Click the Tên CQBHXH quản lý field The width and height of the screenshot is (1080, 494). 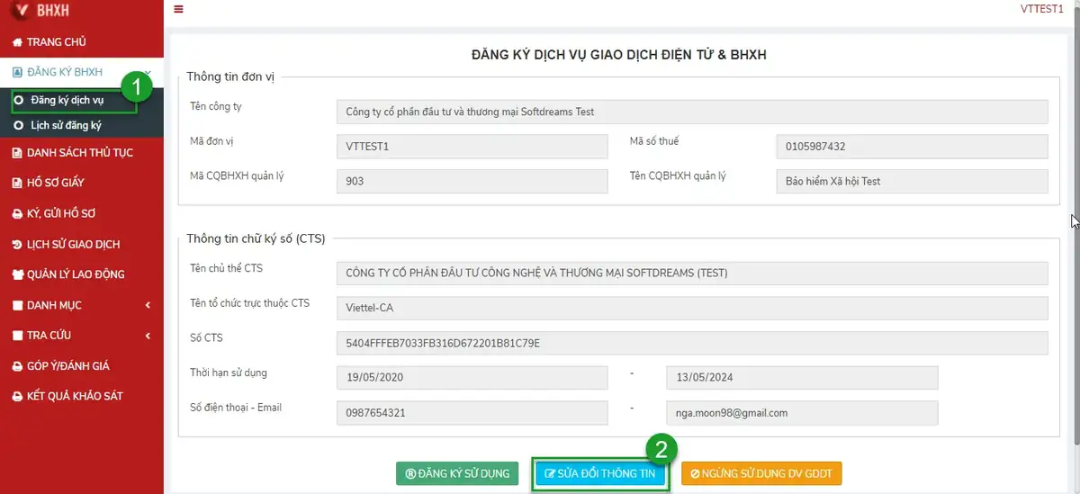913,181
